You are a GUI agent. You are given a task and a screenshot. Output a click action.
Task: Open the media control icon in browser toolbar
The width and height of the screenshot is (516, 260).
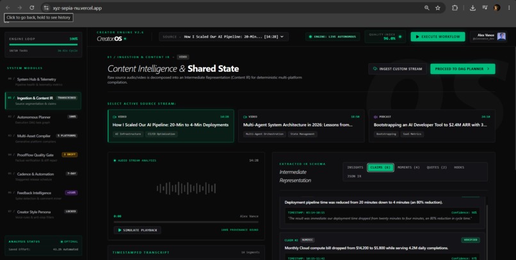click(x=485, y=8)
